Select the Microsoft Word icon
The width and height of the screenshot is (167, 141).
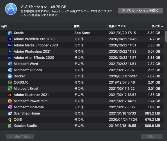click(10, 64)
